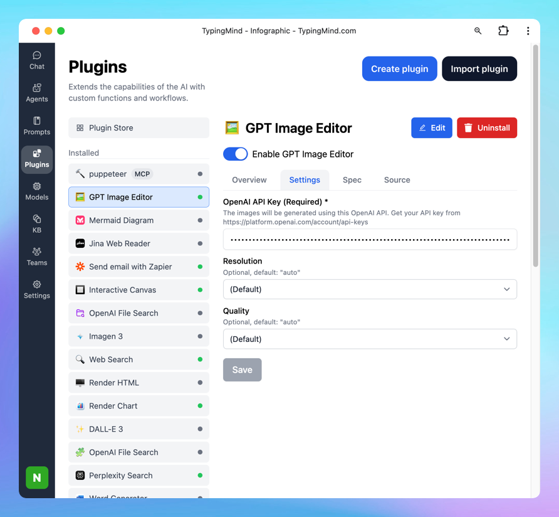Open the Plugins section in sidebar
559x517 pixels.
(37, 159)
